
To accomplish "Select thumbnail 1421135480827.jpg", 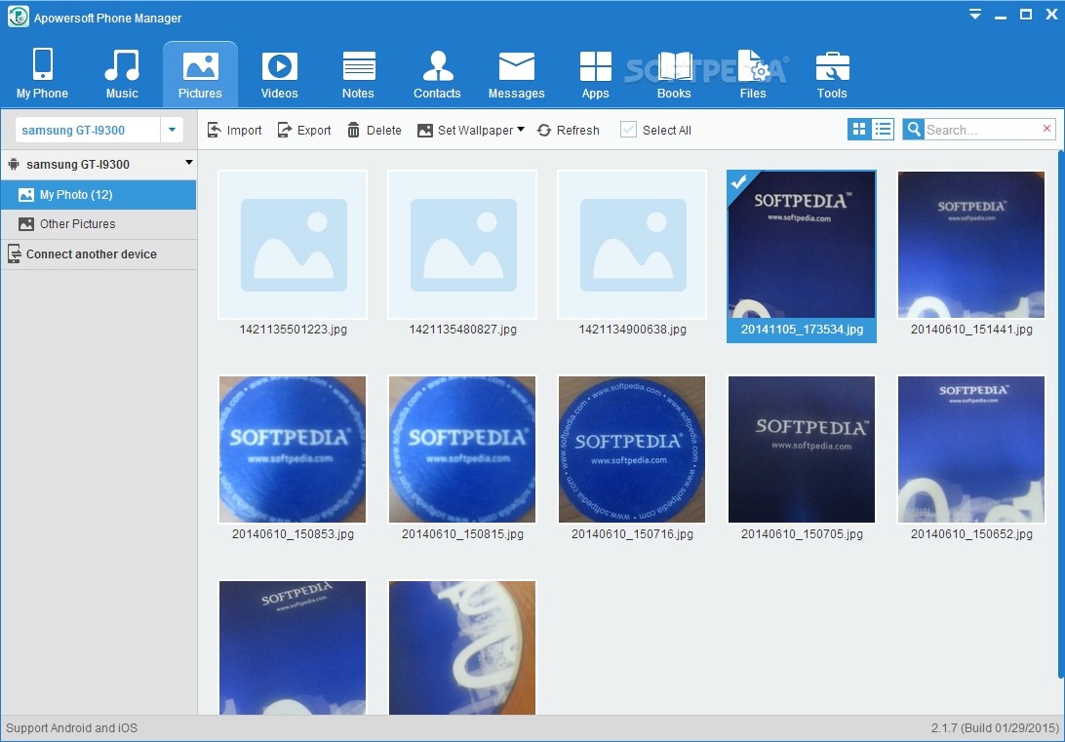I will click(x=462, y=245).
